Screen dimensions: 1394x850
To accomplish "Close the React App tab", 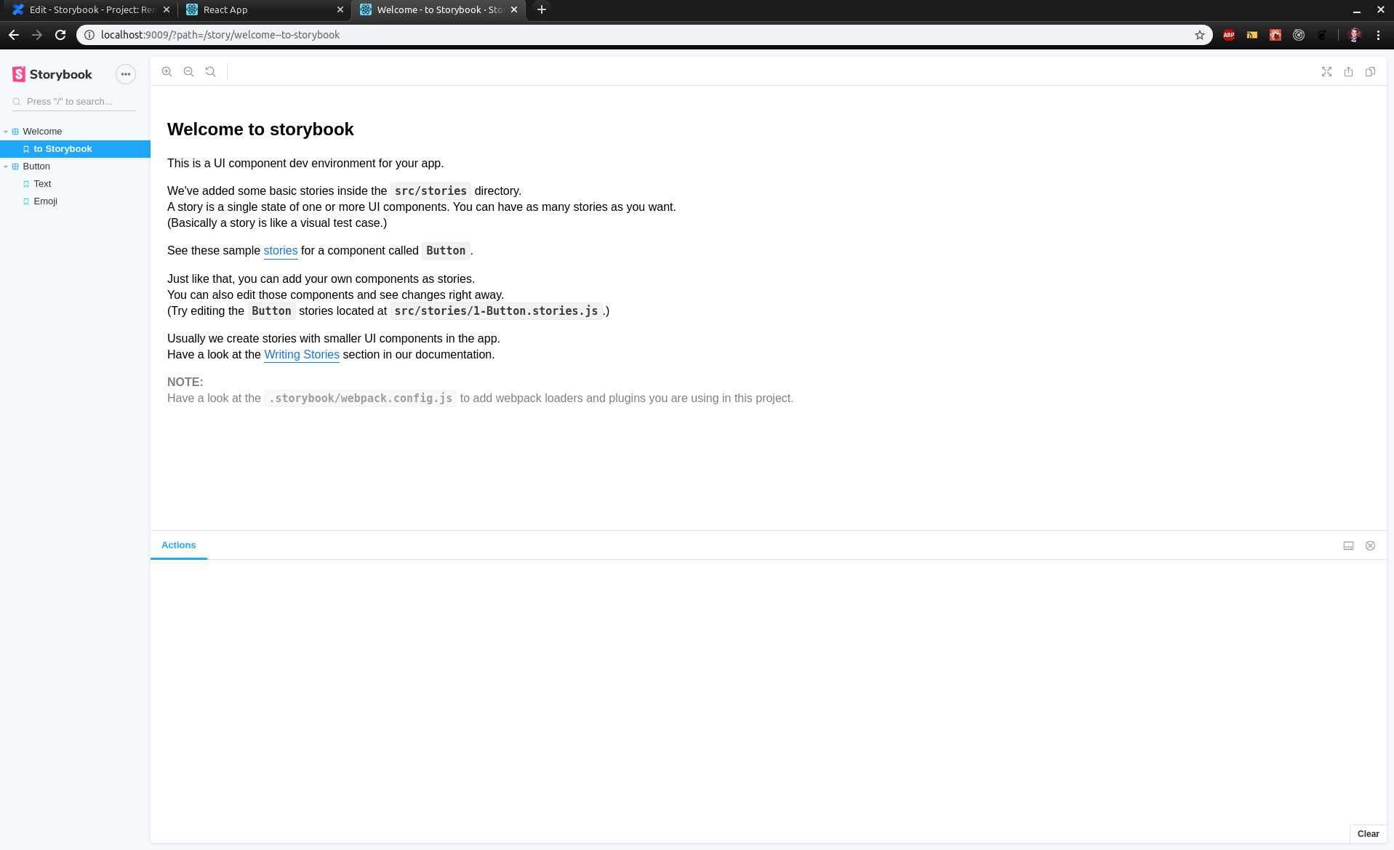I will pos(340,9).
